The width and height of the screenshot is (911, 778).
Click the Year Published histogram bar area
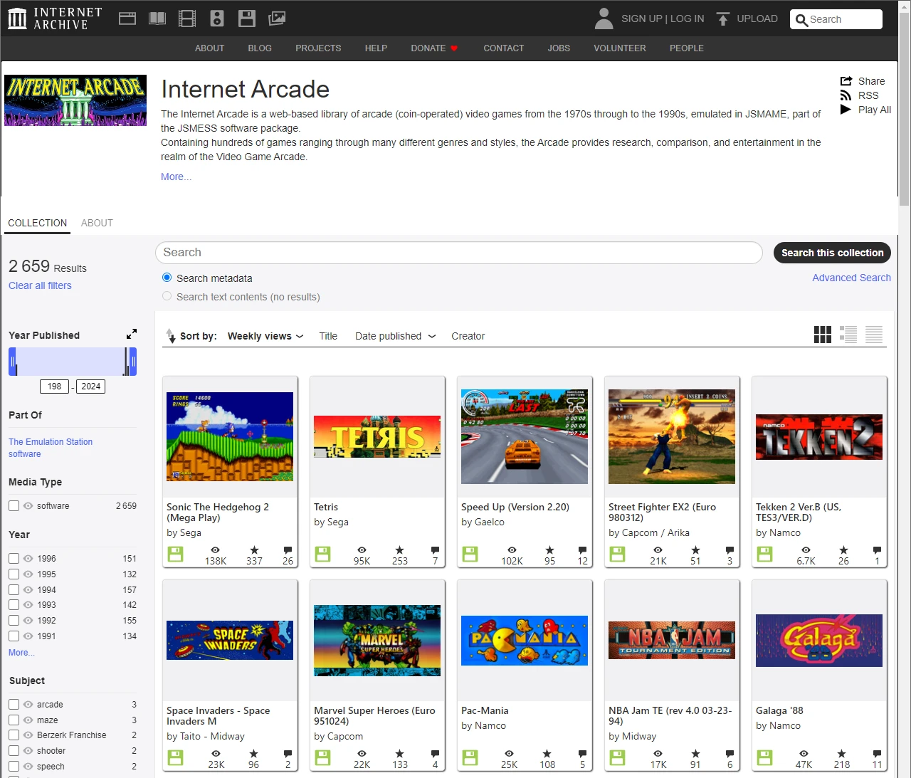(73, 362)
